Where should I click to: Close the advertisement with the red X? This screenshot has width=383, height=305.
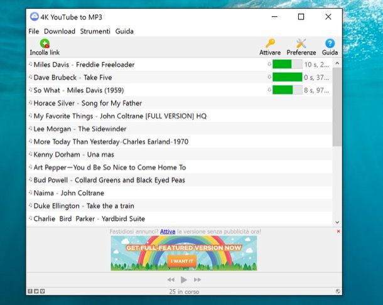(x=338, y=231)
